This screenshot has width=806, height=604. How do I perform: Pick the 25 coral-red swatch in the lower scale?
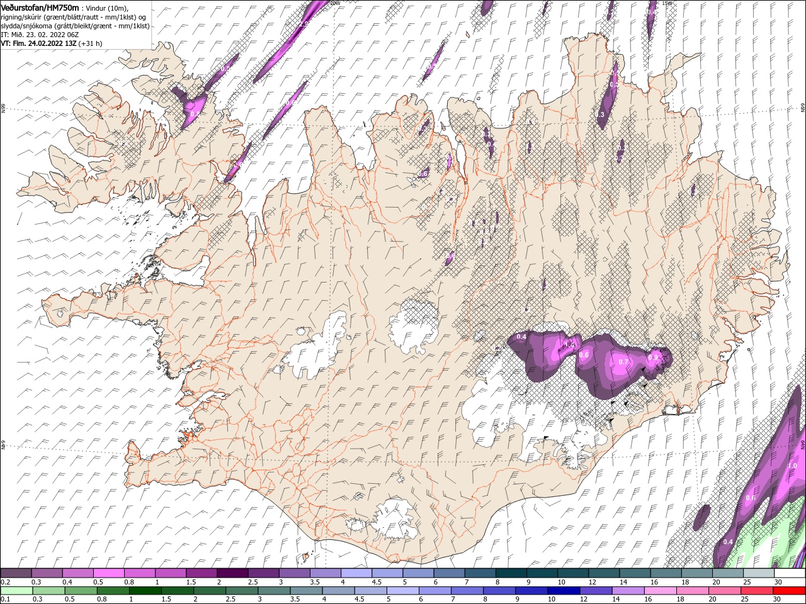point(758,590)
